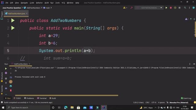This screenshot has width=196, height=110.
Task: Close AddTwoNumbers.java editor tab
Action: coord(27,13)
